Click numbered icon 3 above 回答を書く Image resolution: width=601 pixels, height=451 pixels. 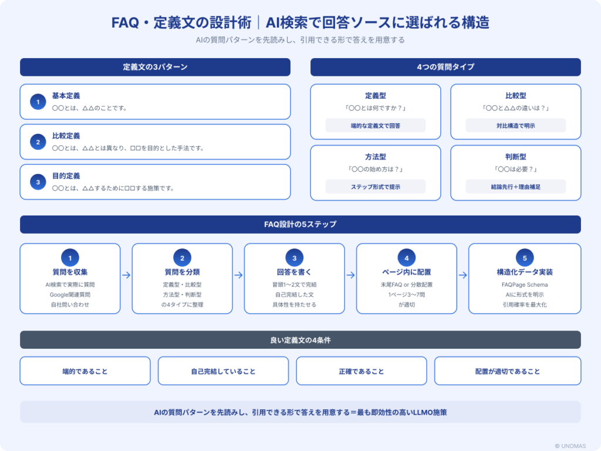[294, 258]
